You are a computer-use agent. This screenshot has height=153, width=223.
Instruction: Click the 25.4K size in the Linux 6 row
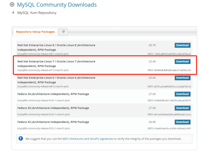(x=152, y=78)
